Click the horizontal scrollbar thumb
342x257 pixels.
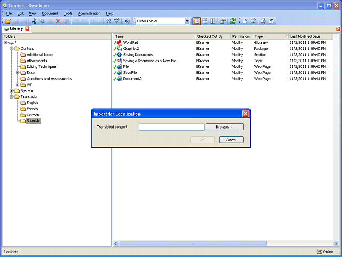point(192,243)
